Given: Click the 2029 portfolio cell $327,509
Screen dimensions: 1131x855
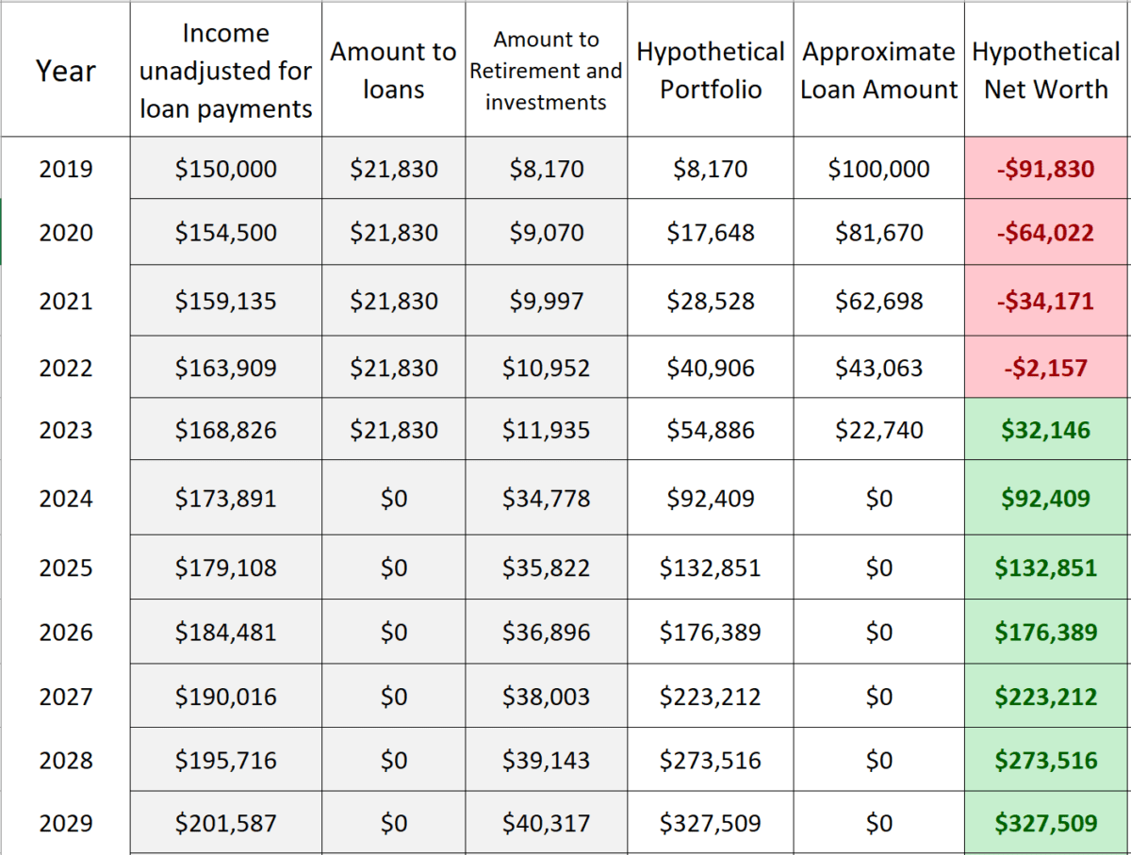Looking at the screenshot, I should pyautogui.click(x=710, y=823).
